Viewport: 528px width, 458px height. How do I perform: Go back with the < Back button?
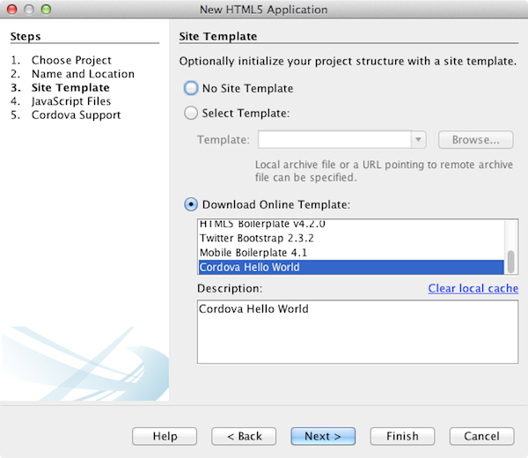pos(244,436)
